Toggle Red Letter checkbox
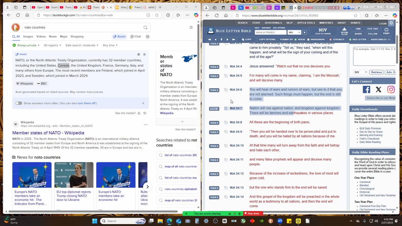Screen dimensions: 402x226 pos(350,40)
